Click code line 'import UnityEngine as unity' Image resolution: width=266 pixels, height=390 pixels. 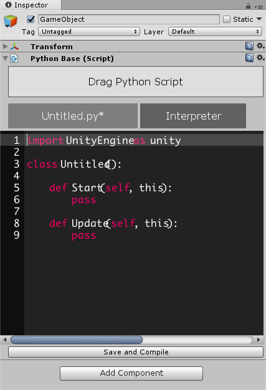[104, 140]
